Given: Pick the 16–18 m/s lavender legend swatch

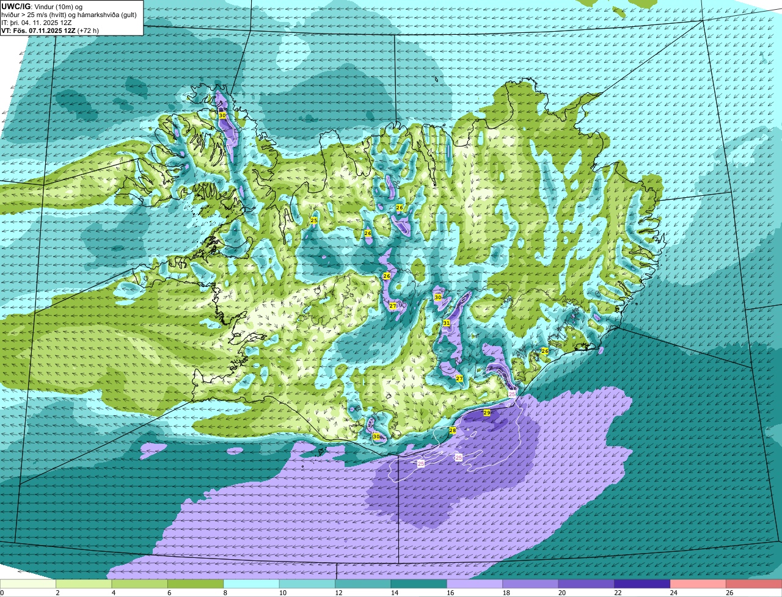Looking at the screenshot, I should tap(475, 584).
